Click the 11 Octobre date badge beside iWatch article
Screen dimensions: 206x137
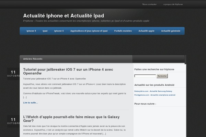click(x=13, y=121)
